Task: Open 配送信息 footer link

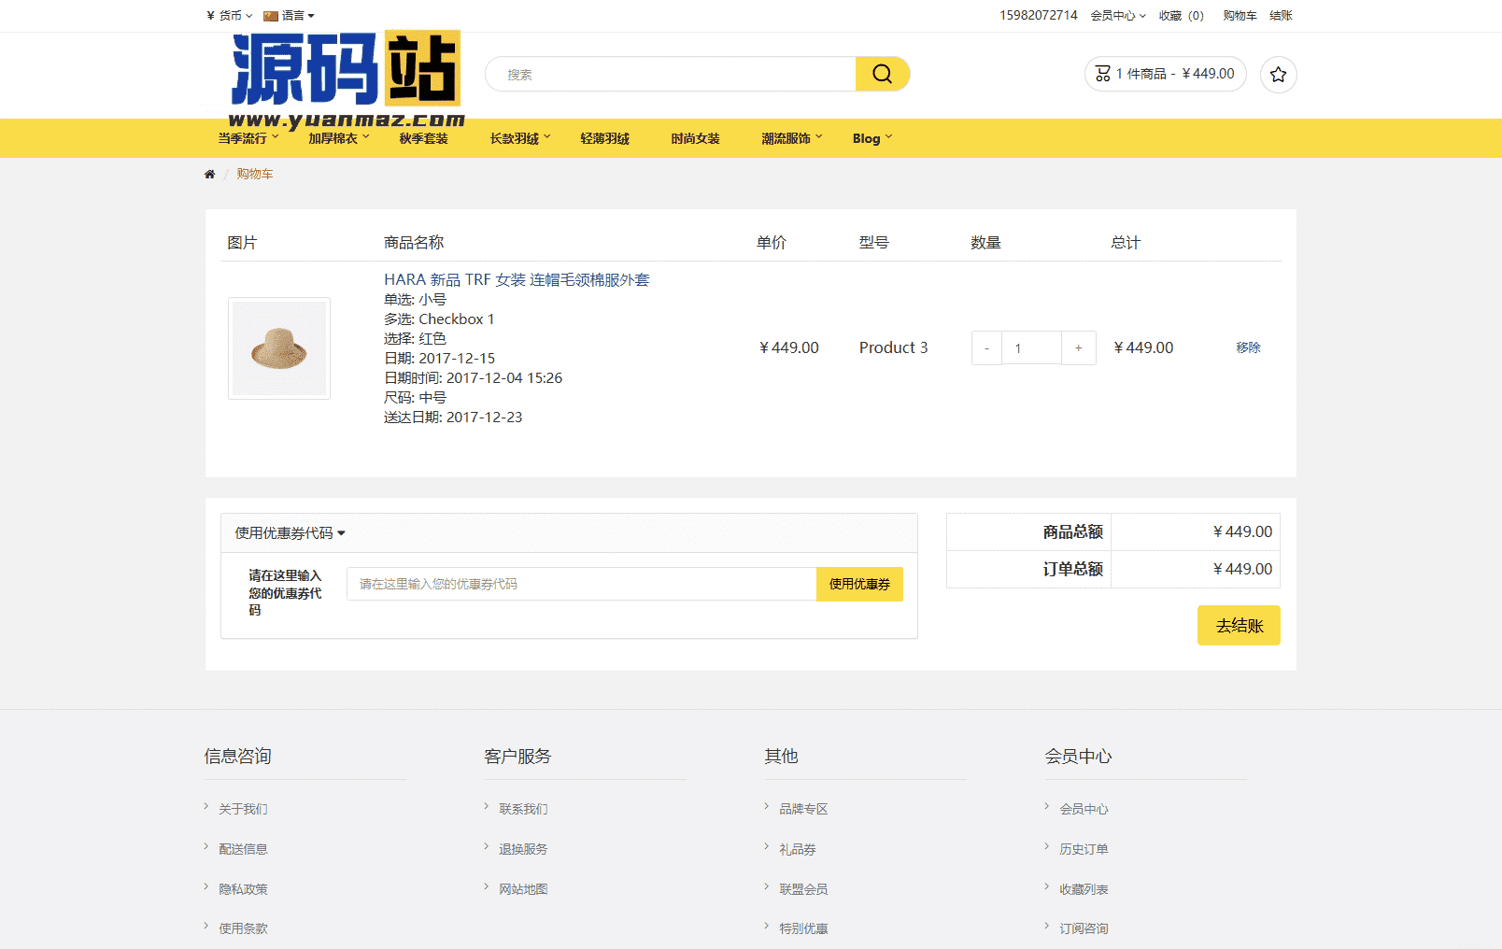Action: (243, 849)
